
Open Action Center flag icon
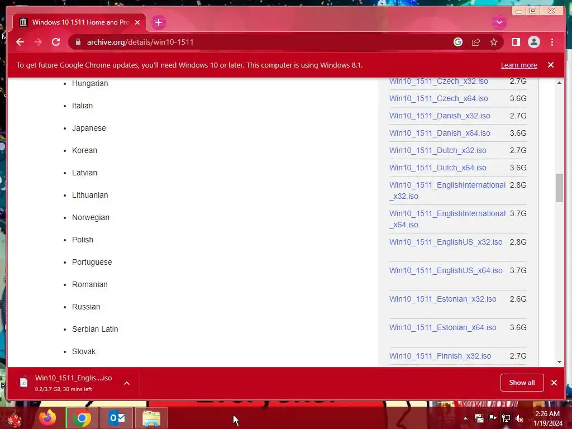click(x=493, y=418)
